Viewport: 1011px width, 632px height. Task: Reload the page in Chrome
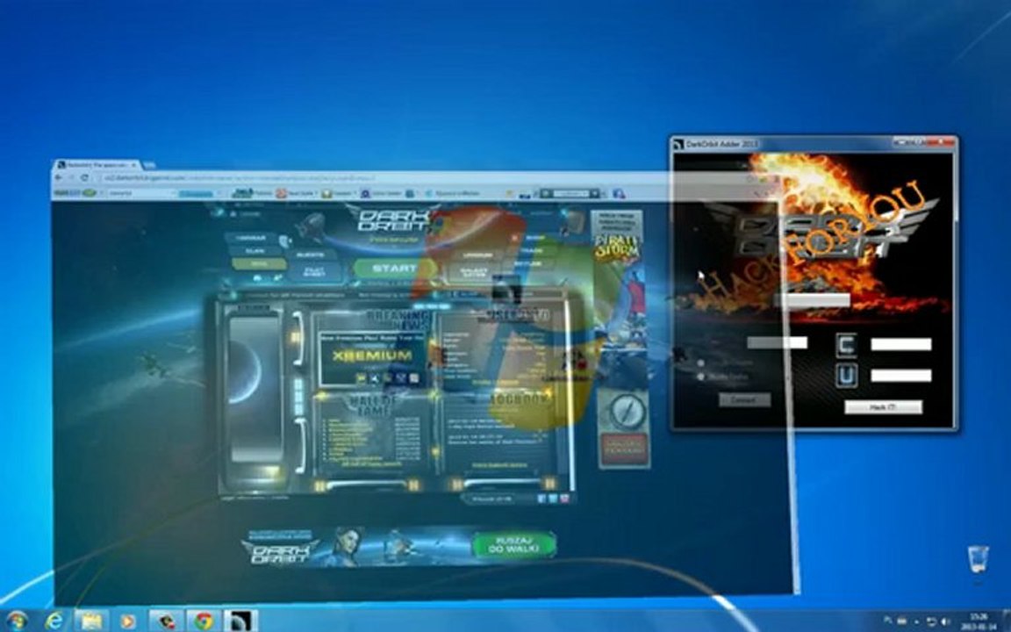(x=84, y=177)
